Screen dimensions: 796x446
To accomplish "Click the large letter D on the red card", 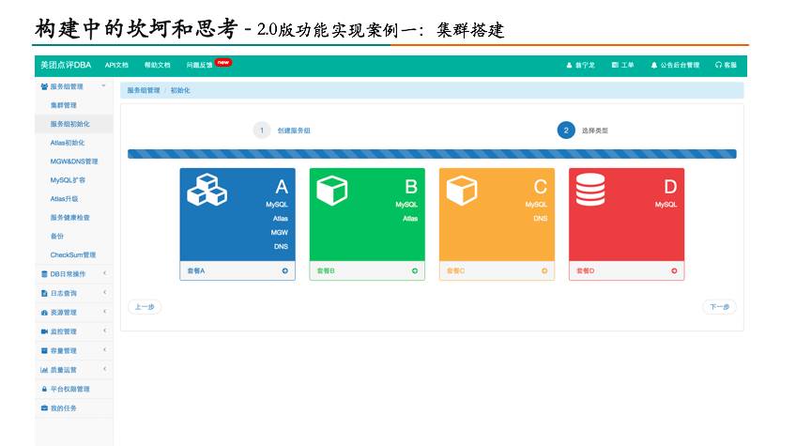I will pyautogui.click(x=670, y=187).
